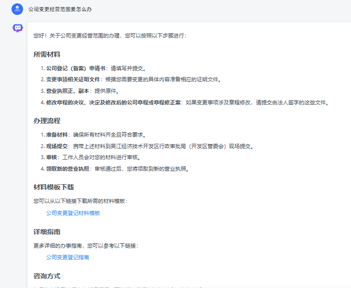Image resolution: width=351 pixels, height=288 pixels.
Task: Click the sentence 更多详细的办事指南
Action: [x=85, y=246]
